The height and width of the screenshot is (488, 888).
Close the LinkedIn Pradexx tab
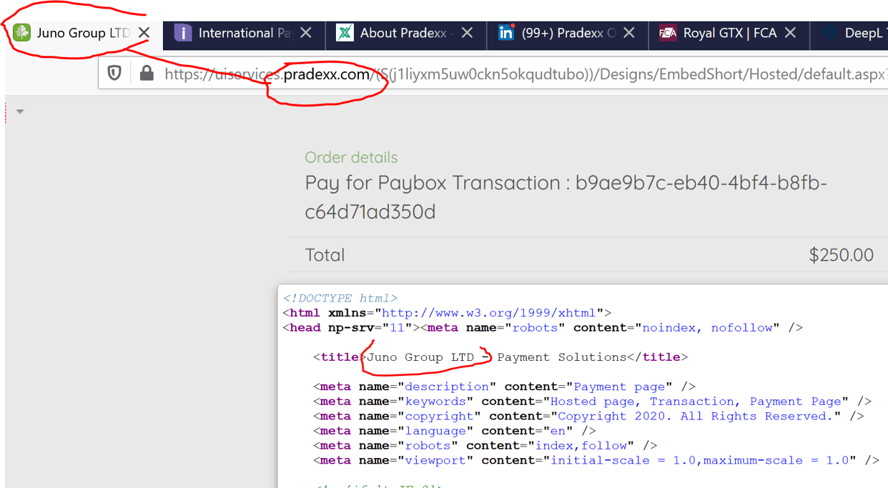click(629, 33)
